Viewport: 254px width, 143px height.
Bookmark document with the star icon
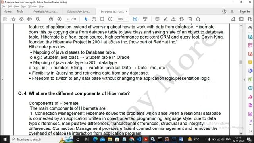click(x=13, y=19)
